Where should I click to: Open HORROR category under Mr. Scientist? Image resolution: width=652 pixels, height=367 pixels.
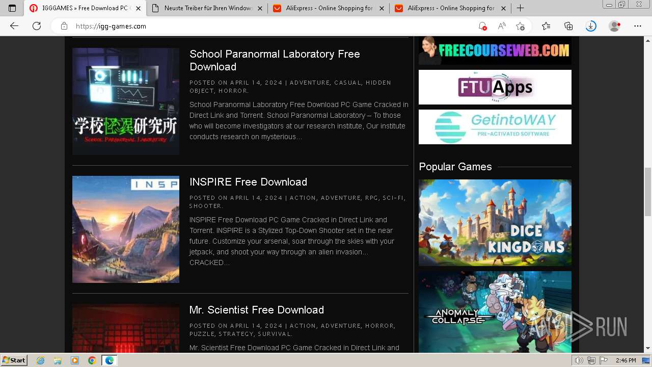(x=379, y=326)
